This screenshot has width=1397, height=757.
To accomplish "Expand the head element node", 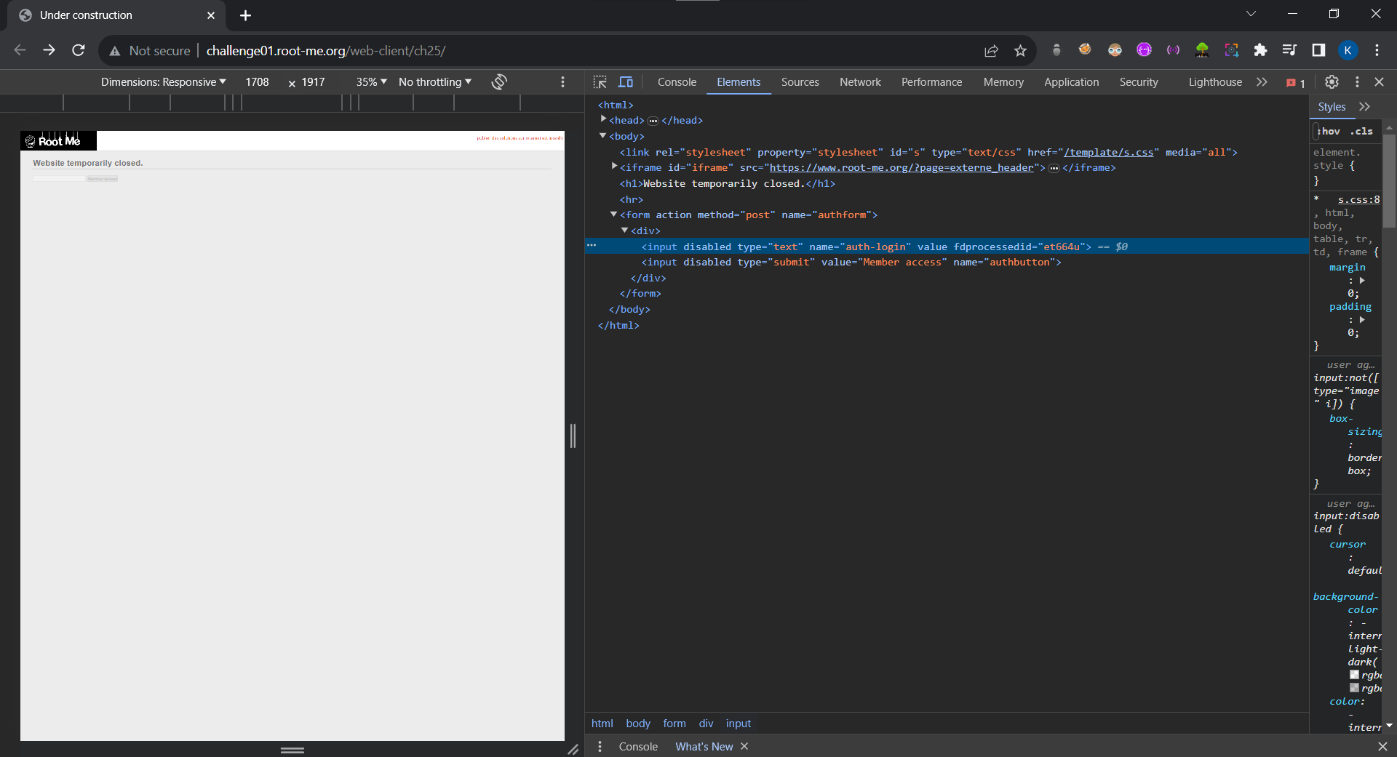I will 604,120.
